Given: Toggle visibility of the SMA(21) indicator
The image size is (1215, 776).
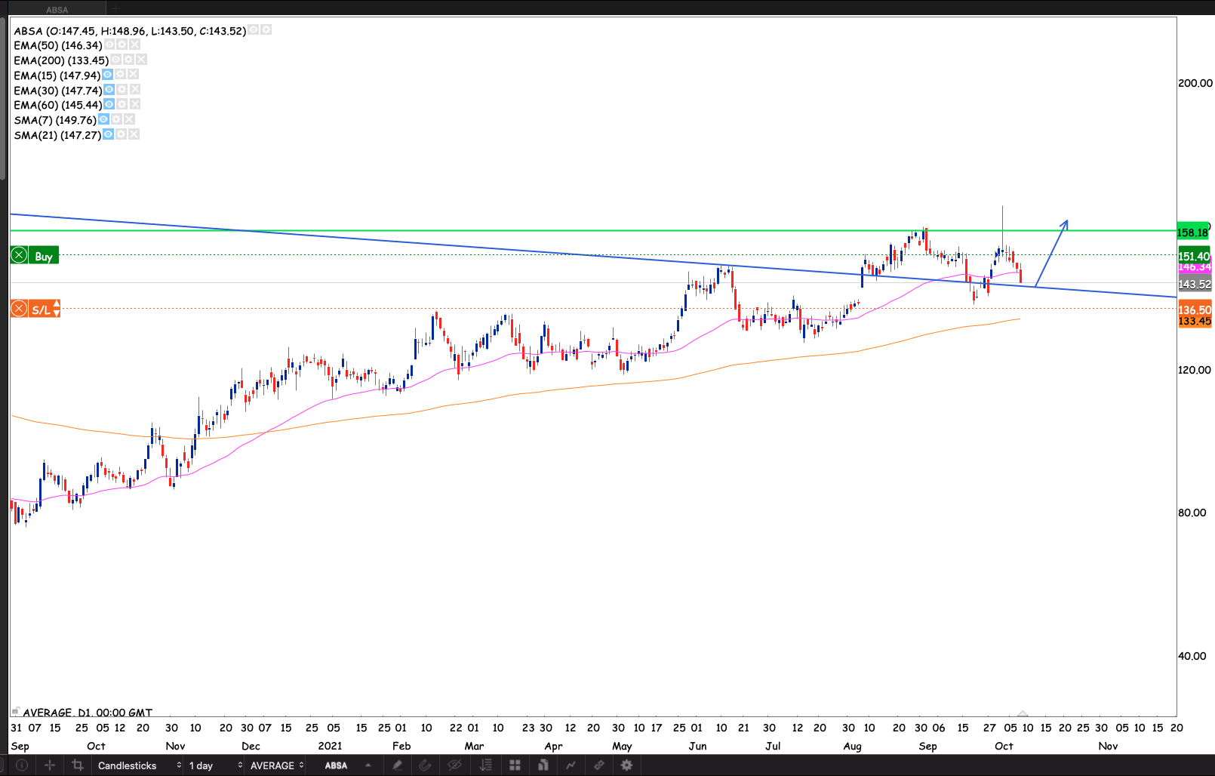Looking at the screenshot, I should (x=108, y=134).
